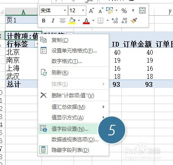Select the 总计 row label

[x=14, y=84]
